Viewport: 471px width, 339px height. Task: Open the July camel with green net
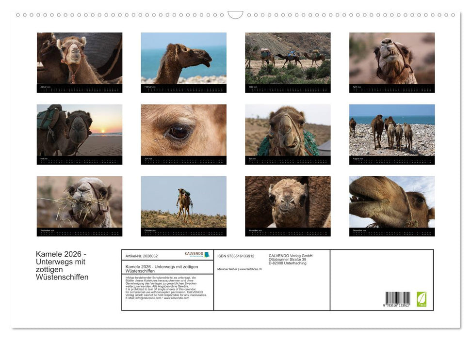coord(288,130)
